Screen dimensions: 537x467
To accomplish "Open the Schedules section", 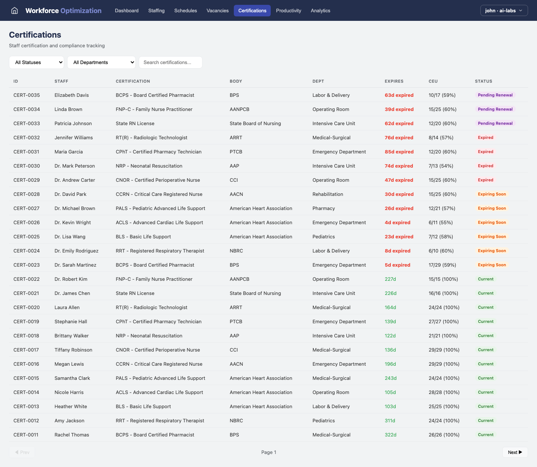I will coord(185,10).
